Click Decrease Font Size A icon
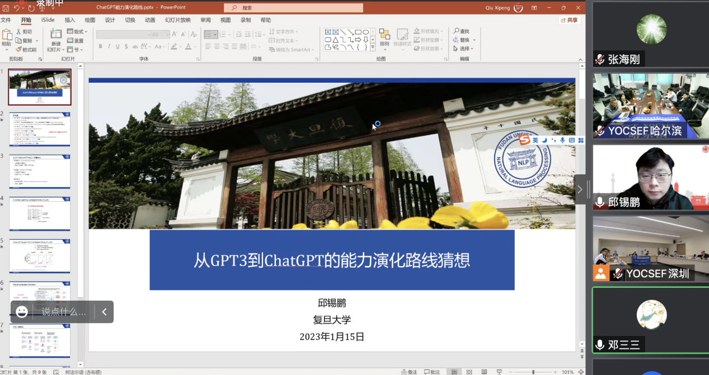709x375 pixels. tap(183, 34)
